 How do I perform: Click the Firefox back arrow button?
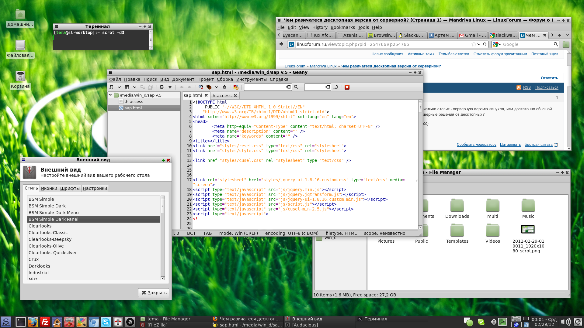[281, 44]
